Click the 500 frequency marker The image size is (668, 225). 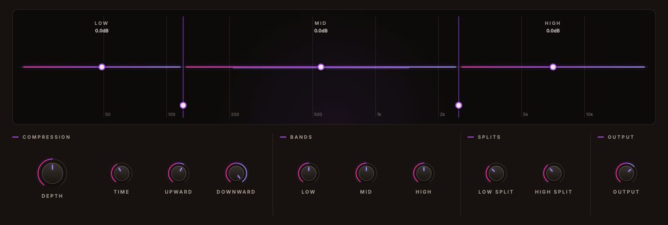(318, 115)
